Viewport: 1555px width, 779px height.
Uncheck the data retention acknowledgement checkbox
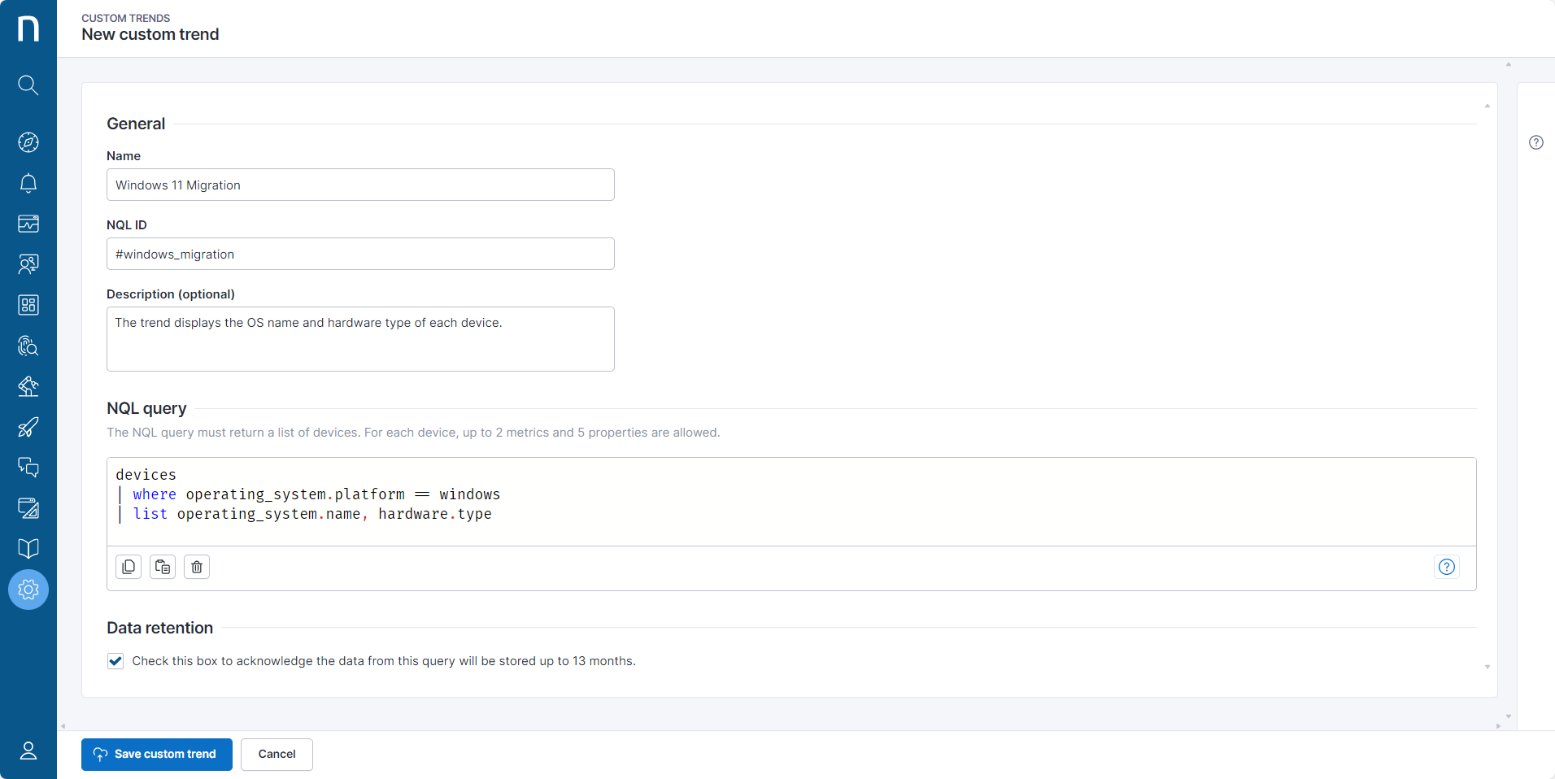(x=115, y=661)
